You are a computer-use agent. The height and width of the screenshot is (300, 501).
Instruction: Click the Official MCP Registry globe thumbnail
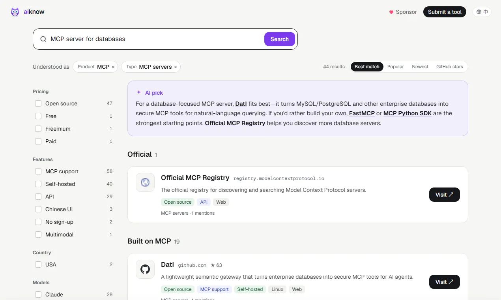pos(145,182)
